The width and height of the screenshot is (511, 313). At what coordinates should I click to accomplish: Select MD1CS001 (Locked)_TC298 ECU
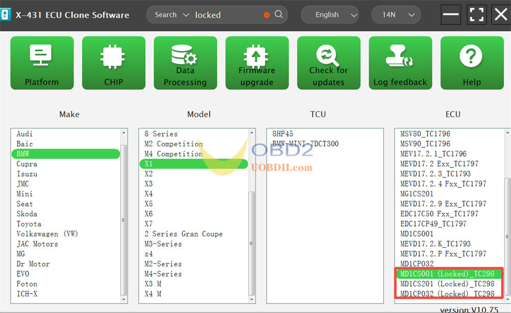click(x=449, y=274)
